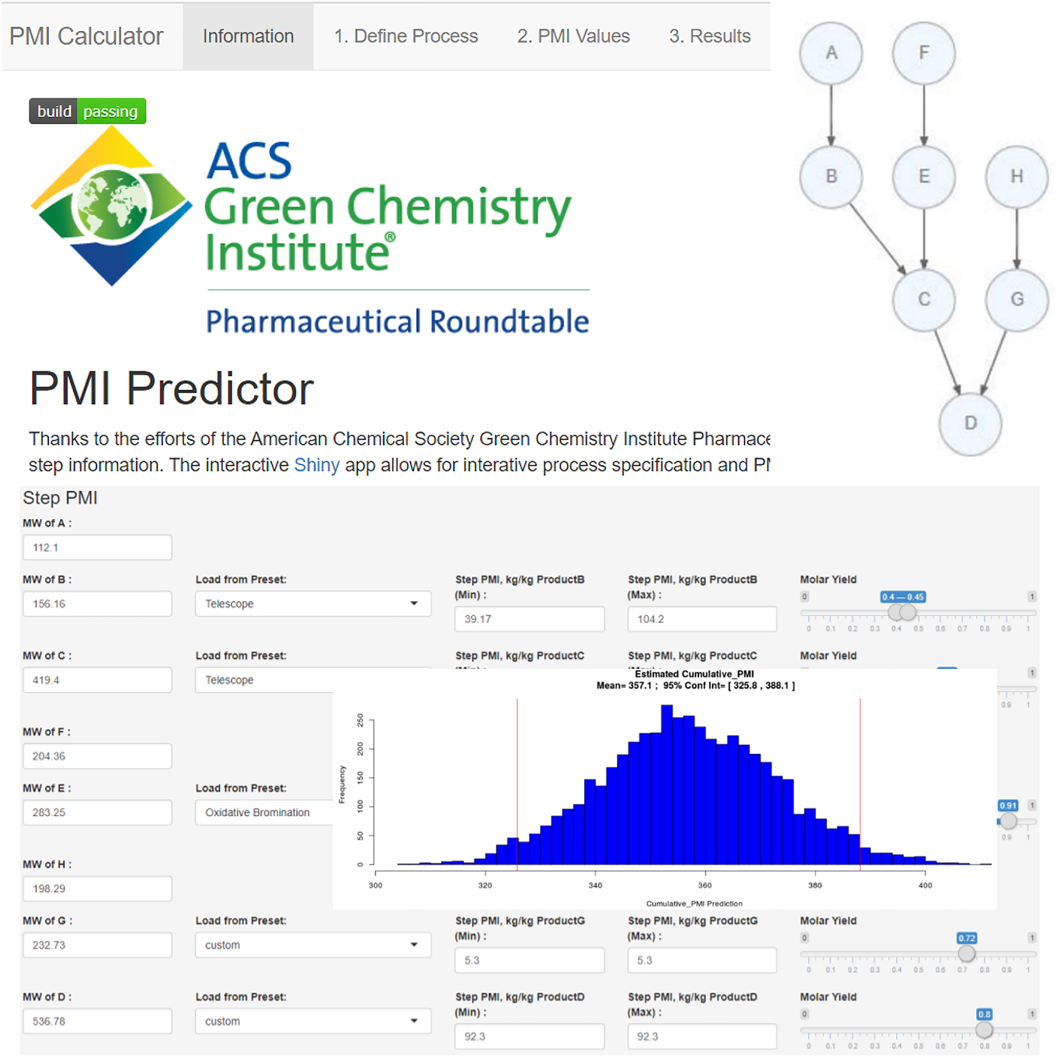
Task: Click node G in the process diagram
Action: [x=1017, y=298]
